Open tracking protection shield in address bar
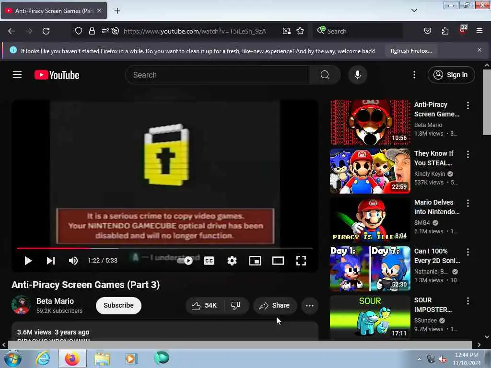The width and height of the screenshot is (491, 368). (x=79, y=31)
